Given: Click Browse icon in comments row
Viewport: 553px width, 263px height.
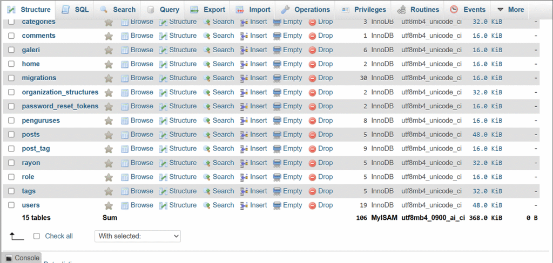Looking at the screenshot, I should [125, 36].
